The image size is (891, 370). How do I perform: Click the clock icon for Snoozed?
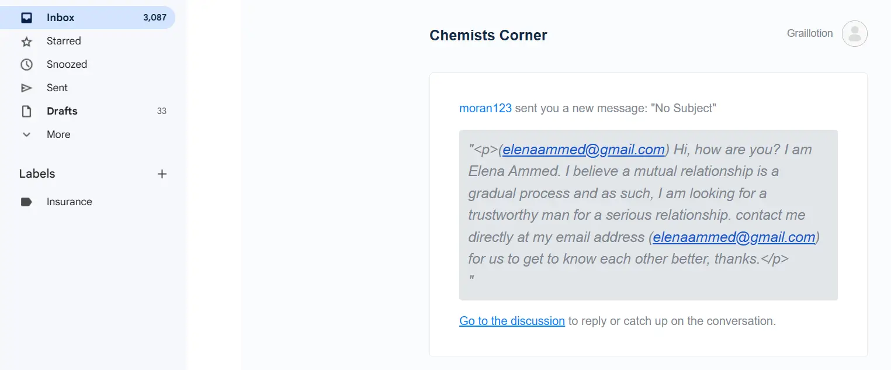(26, 65)
